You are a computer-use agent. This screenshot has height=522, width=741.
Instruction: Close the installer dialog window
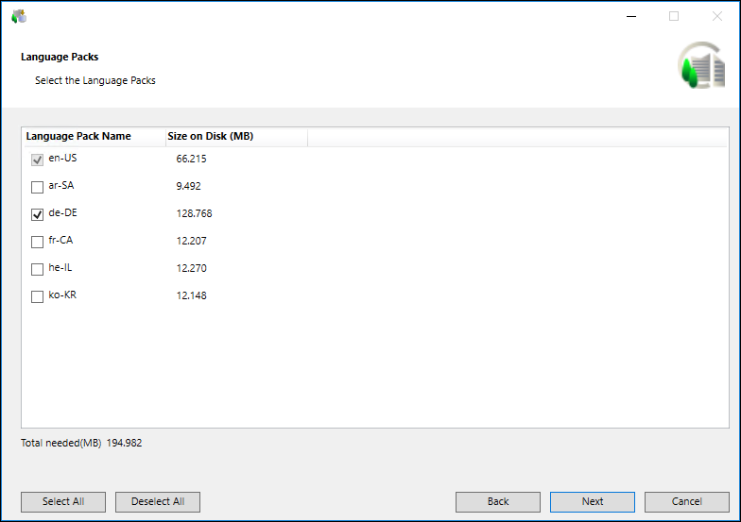(716, 16)
